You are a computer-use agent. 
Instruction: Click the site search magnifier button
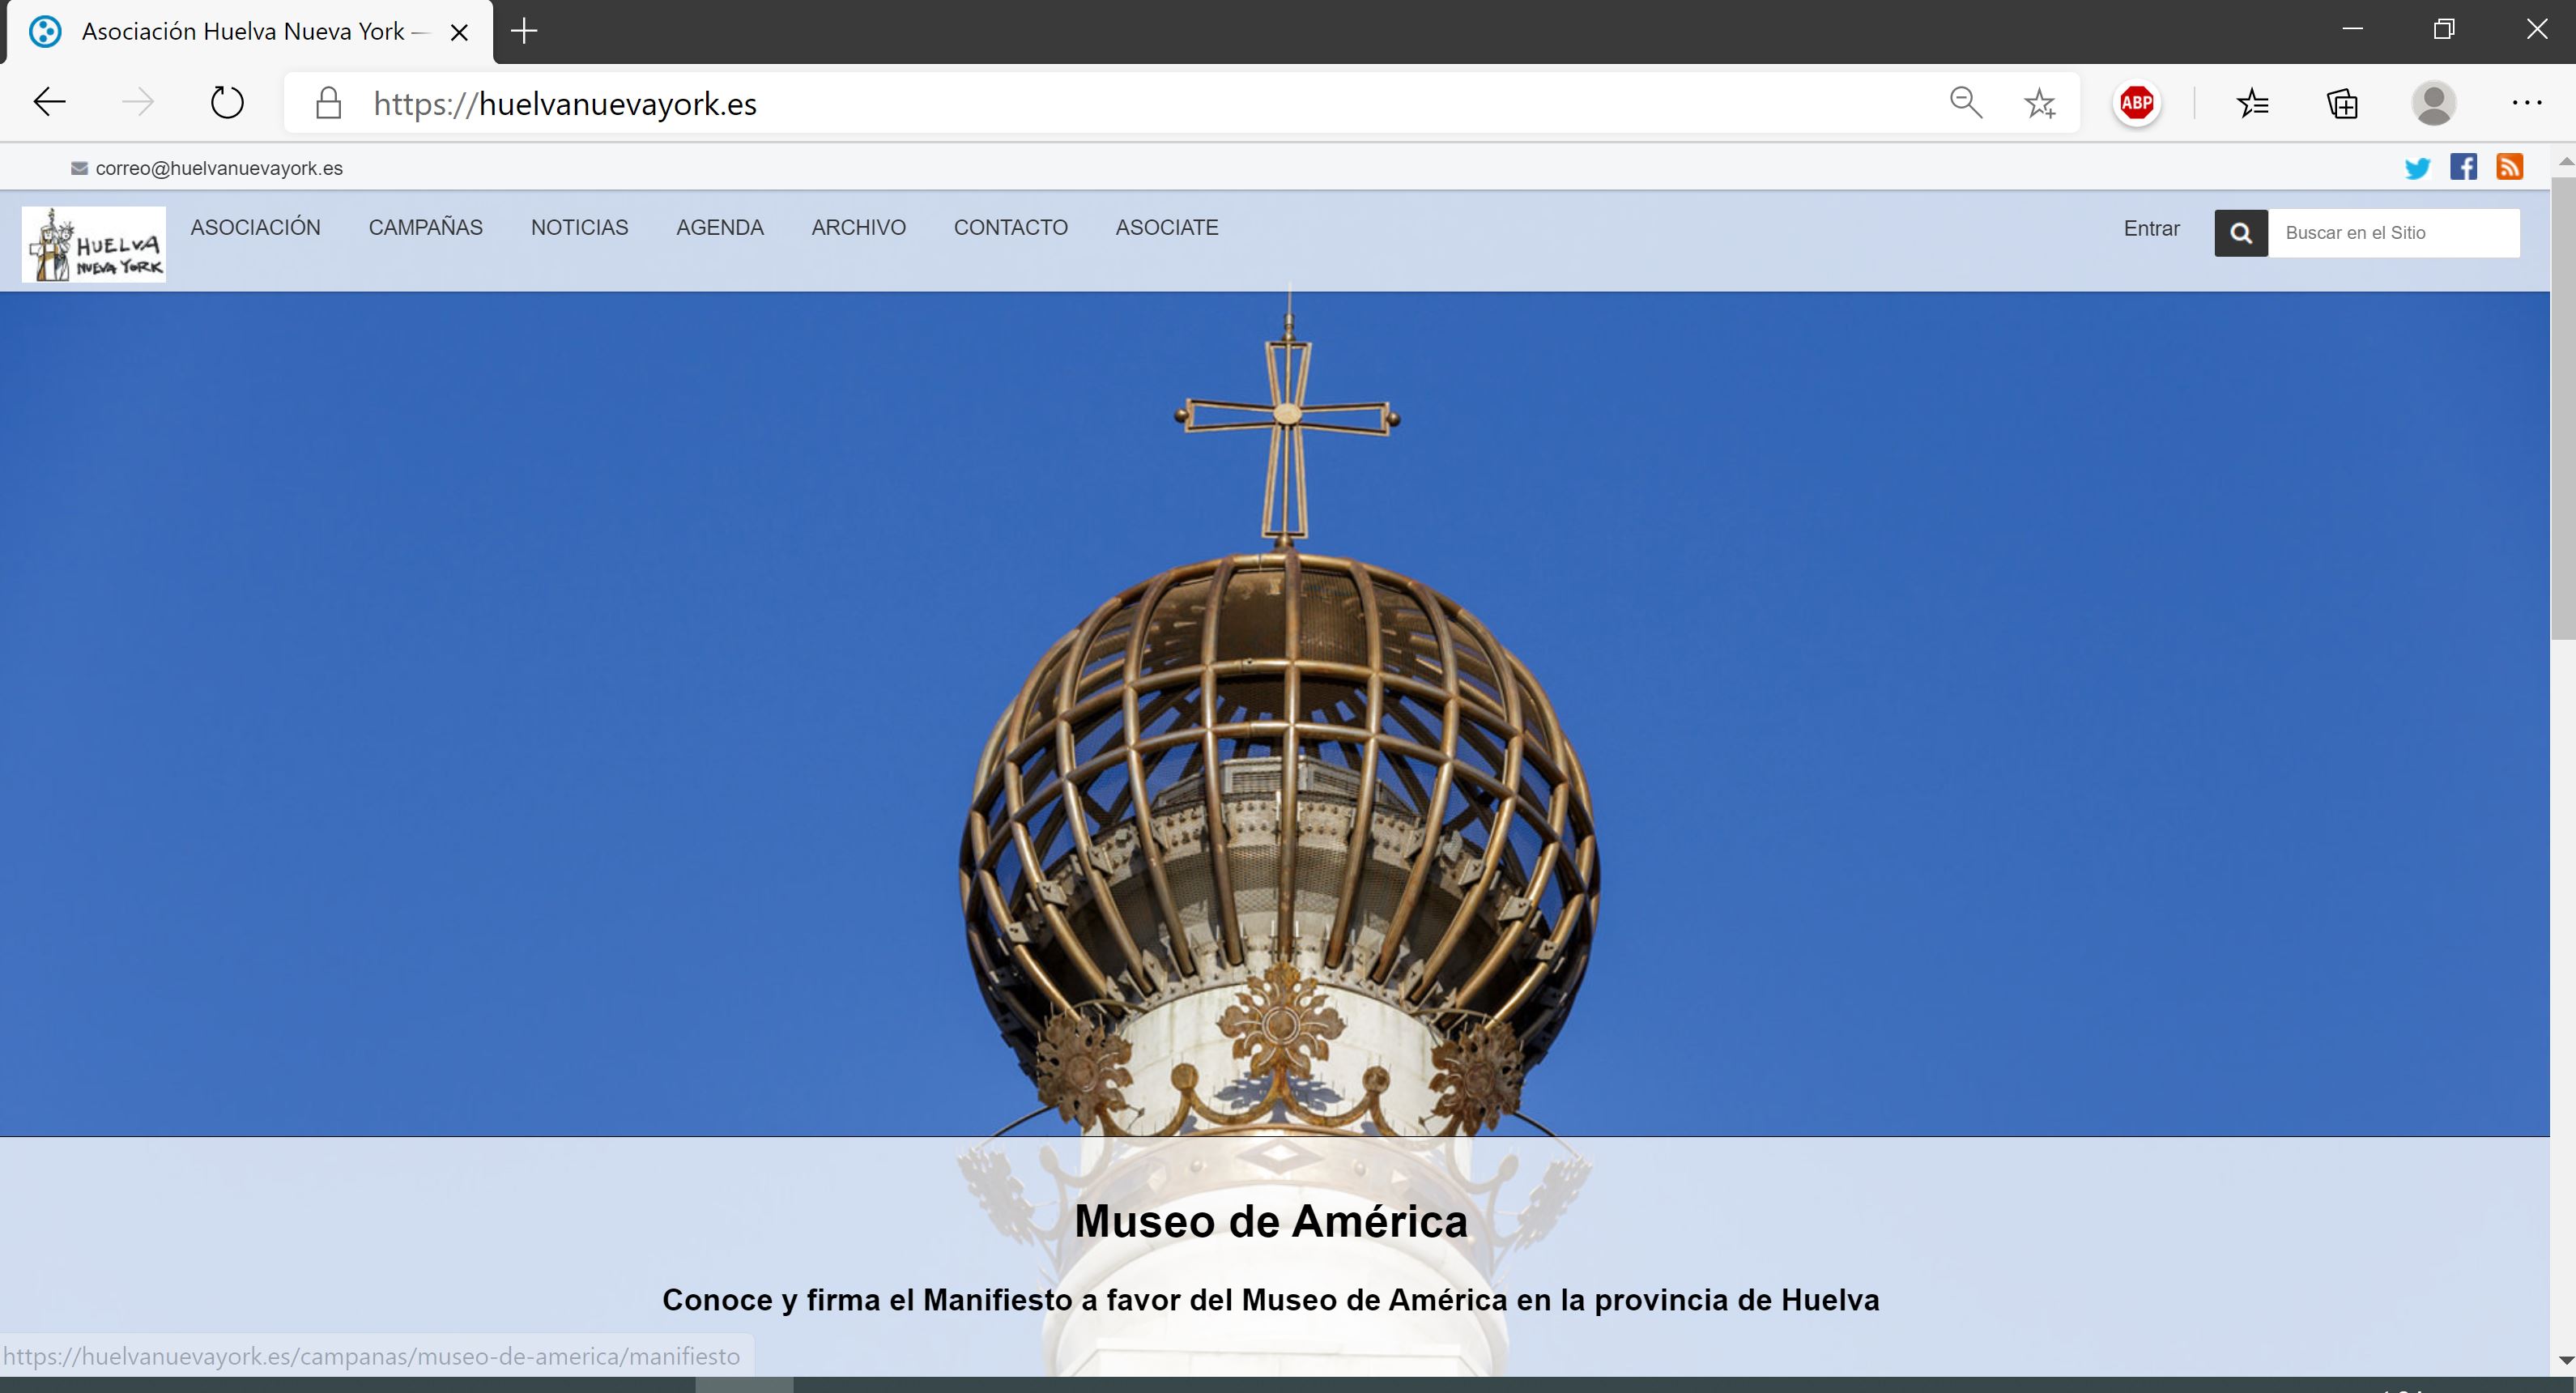2241,233
